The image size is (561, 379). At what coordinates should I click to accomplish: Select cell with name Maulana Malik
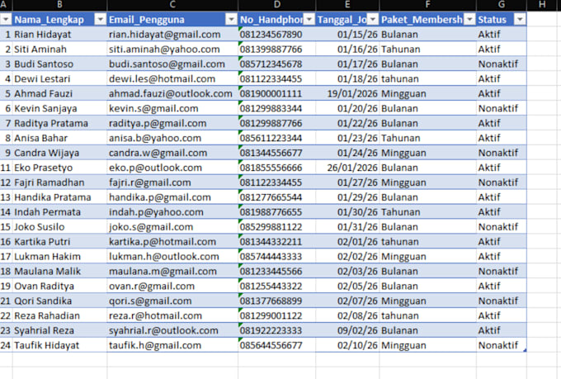(59, 271)
